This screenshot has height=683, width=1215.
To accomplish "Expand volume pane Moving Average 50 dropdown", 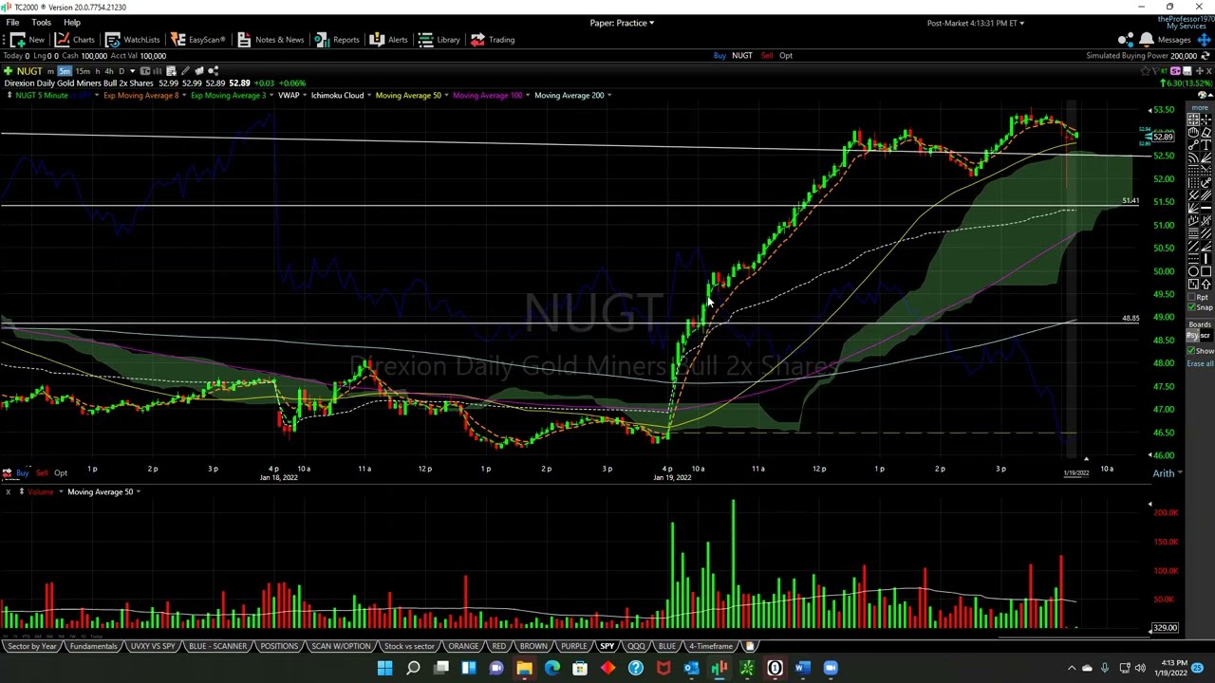I will tap(138, 491).
